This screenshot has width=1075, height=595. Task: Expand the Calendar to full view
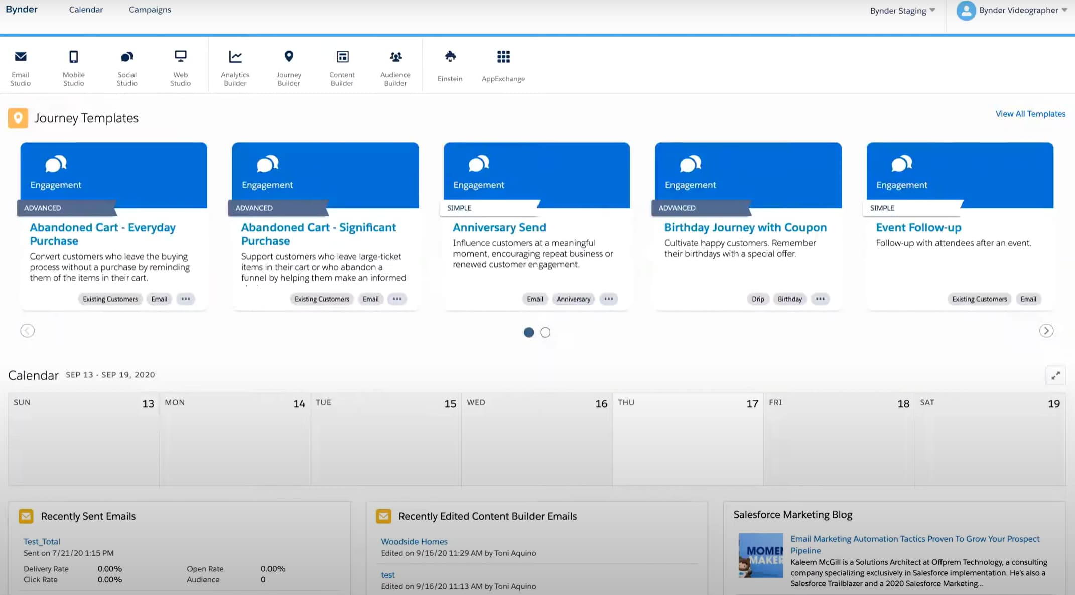[x=1056, y=375]
